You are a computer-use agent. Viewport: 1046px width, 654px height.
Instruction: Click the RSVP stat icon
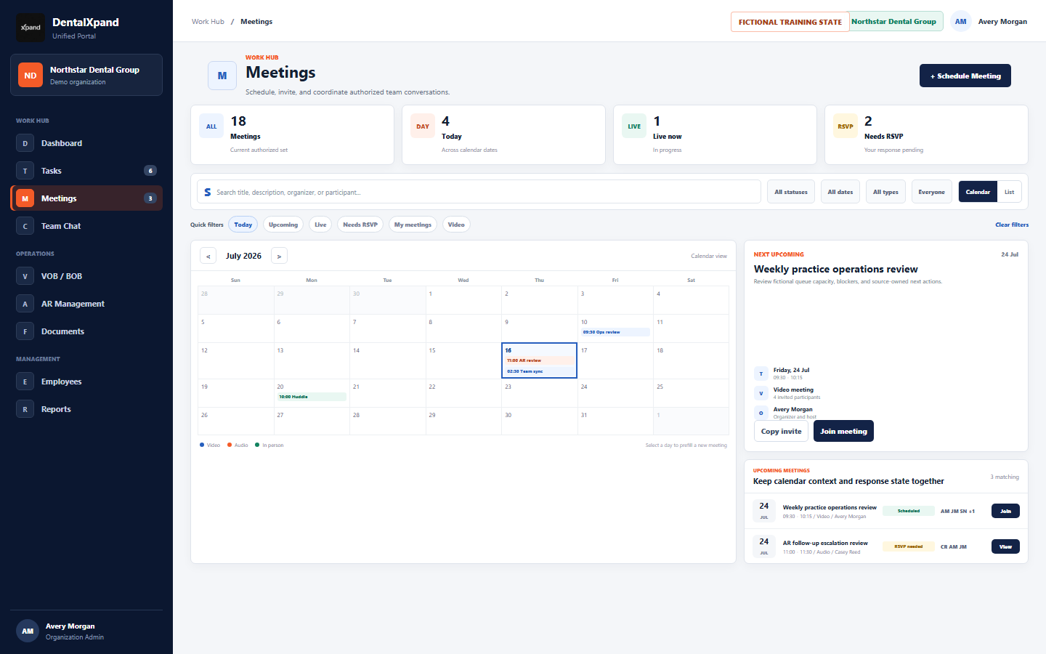click(x=846, y=126)
